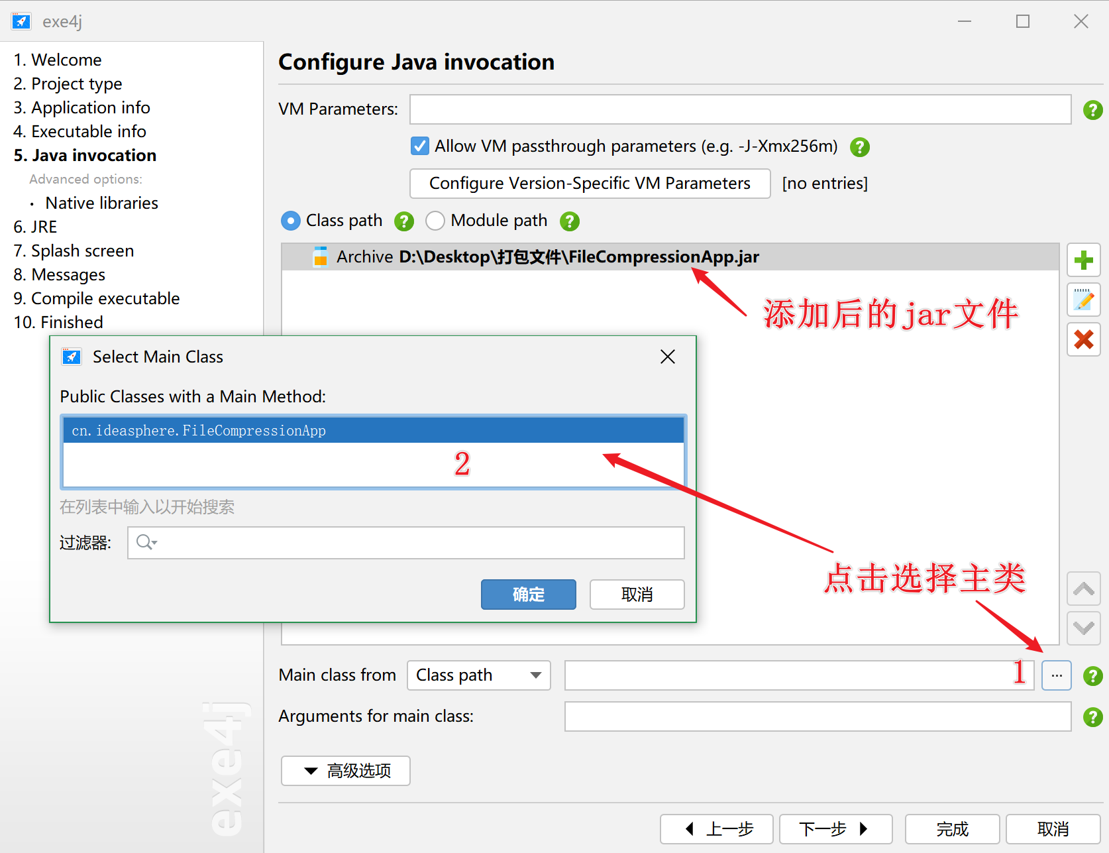Click the search magnifier in filter field
The width and height of the screenshot is (1109, 853).
(146, 543)
